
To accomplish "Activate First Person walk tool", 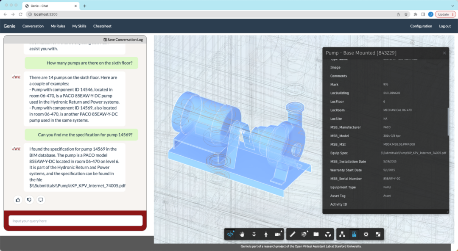I will coord(266,234).
